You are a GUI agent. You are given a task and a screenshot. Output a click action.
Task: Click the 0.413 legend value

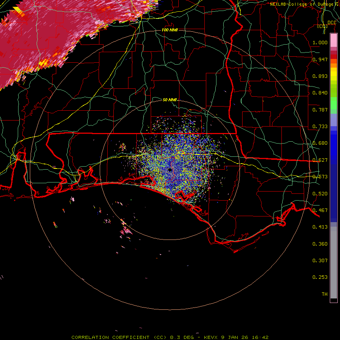click(320, 227)
